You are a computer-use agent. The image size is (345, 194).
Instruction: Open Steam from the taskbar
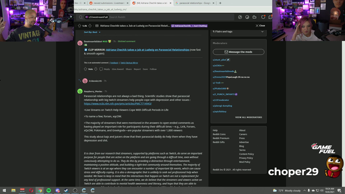[66, 190]
